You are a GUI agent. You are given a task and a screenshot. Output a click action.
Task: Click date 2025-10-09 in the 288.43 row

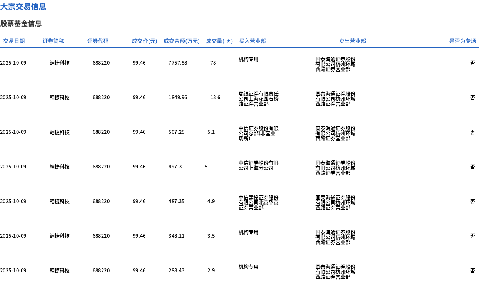[x=13, y=270]
